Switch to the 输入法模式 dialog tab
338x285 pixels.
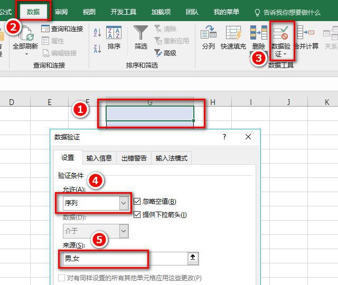(x=171, y=158)
